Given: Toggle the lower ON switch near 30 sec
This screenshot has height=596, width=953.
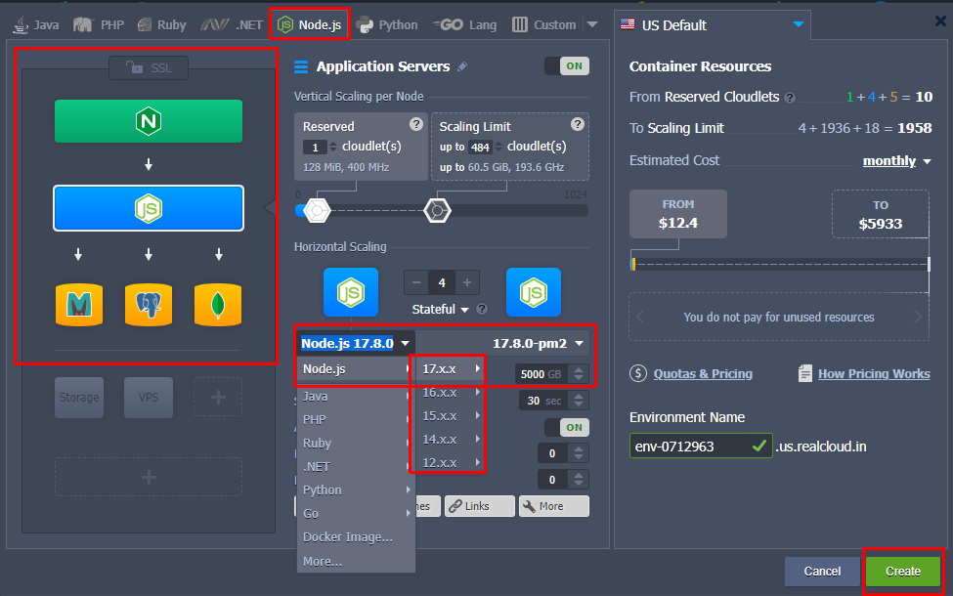Looking at the screenshot, I should (566, 427).
